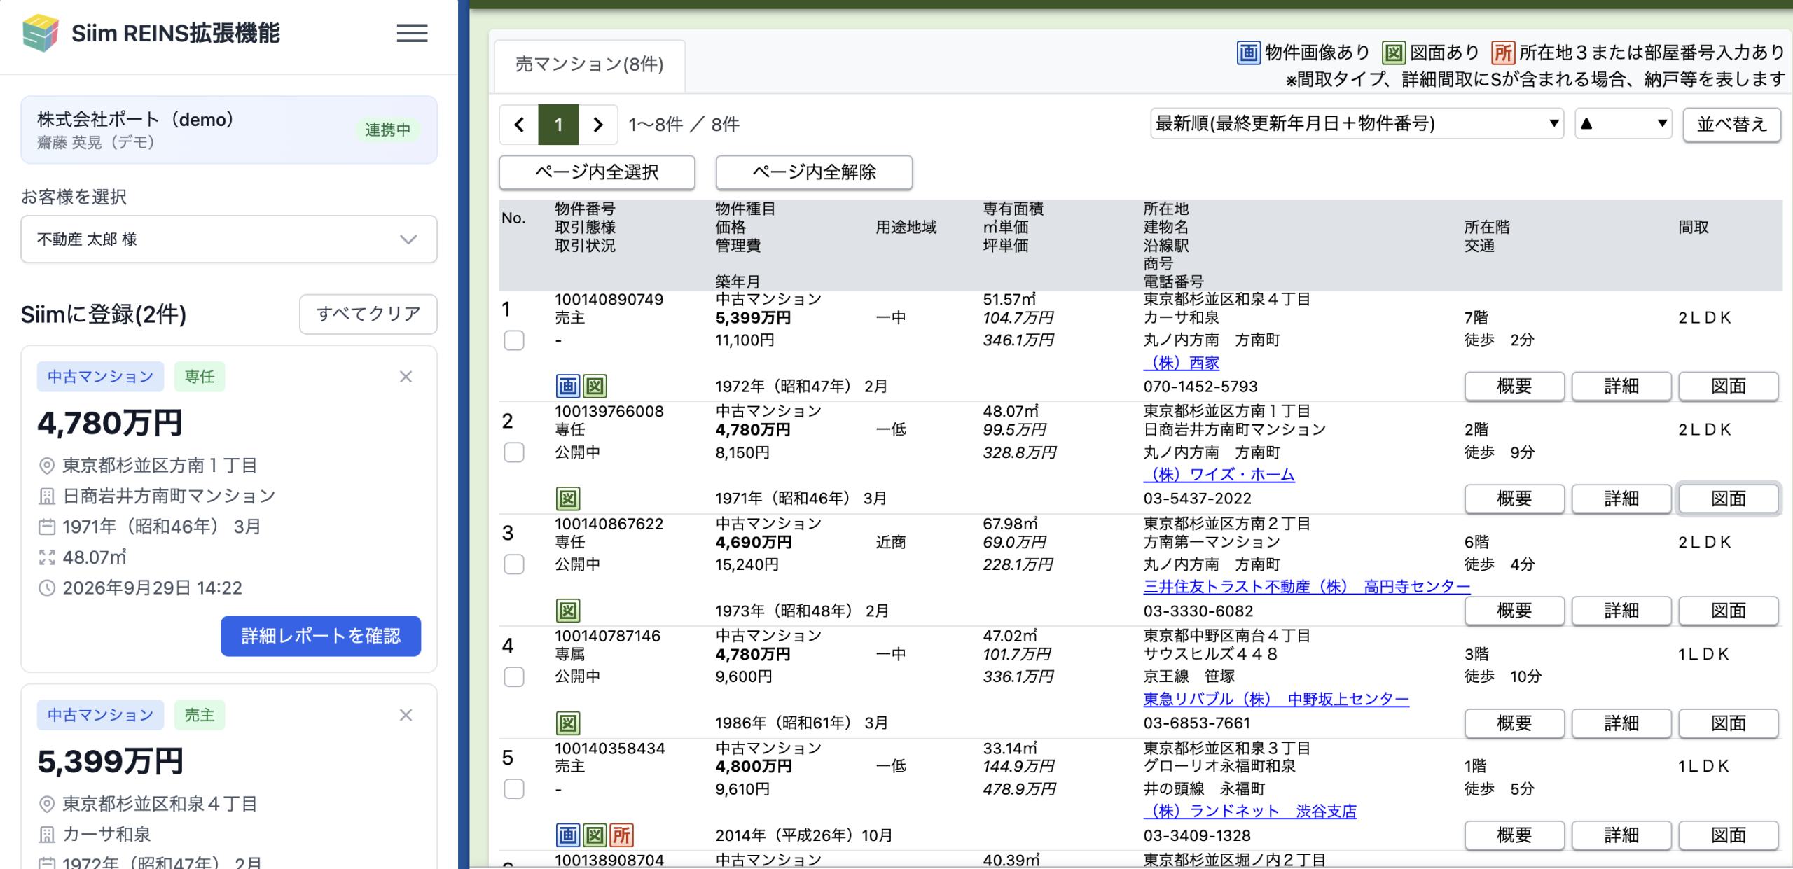The width and height of the screenshot is (1793, 869).
Task: Remove the 4,780万円 registered property card
Action: click(x=406, y=377)
